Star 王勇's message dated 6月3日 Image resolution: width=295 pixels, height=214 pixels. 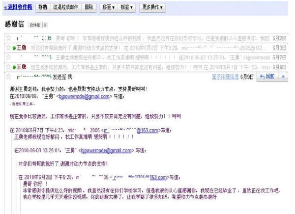coord(8,47)
